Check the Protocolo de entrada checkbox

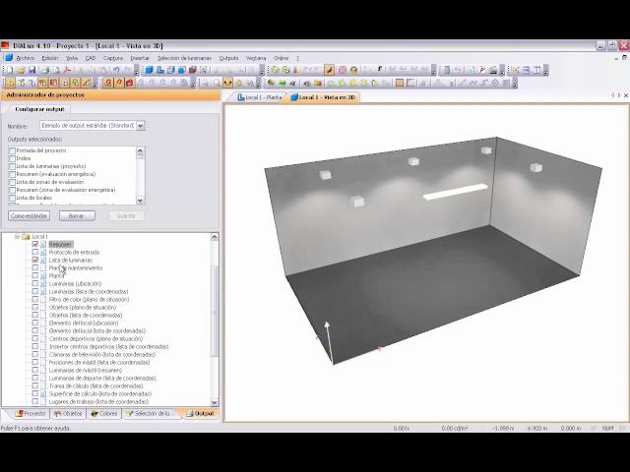[x=35, y=252]
